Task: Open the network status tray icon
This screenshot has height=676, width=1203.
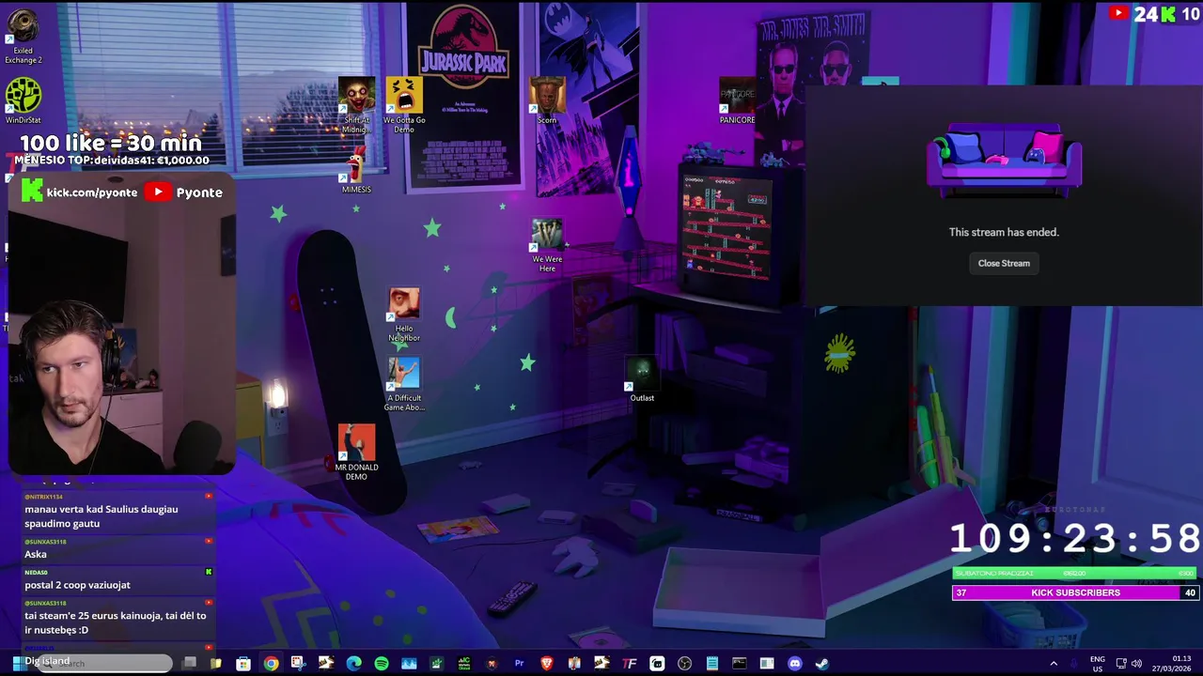Action: point(1120,664)
